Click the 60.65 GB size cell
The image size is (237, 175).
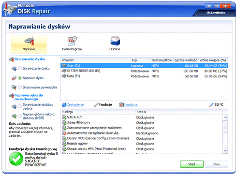[192, 66]
